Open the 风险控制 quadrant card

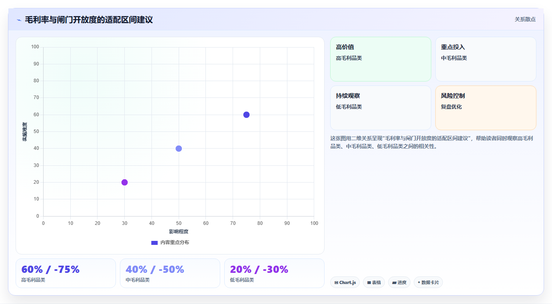click(x=486, y=108)
